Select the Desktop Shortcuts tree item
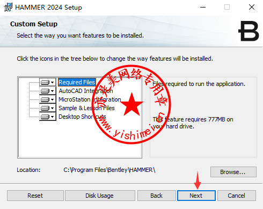The height and width of the screenshot is (209, 263). click(82, 117)
